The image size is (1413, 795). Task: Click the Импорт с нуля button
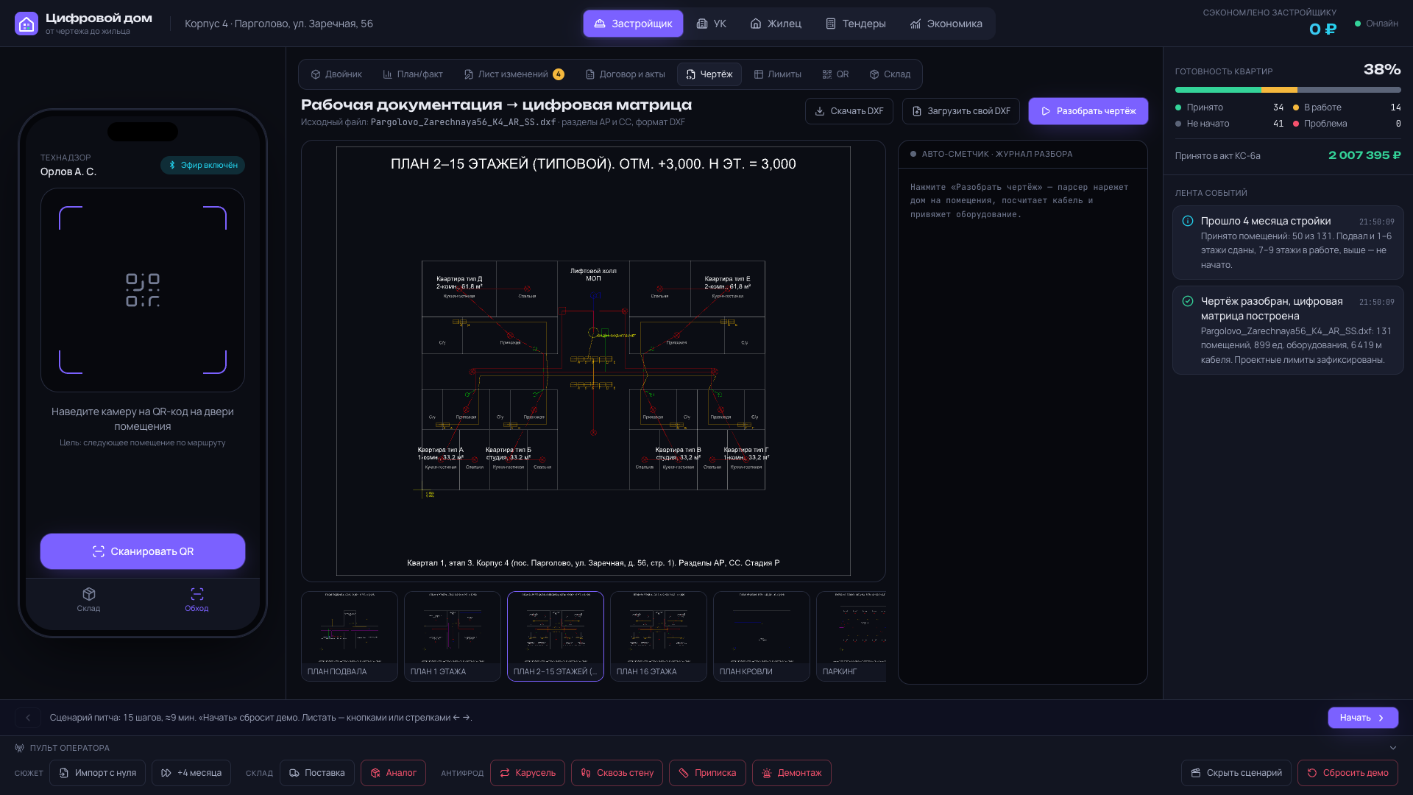pyautogui.click(x=98, y=773)
